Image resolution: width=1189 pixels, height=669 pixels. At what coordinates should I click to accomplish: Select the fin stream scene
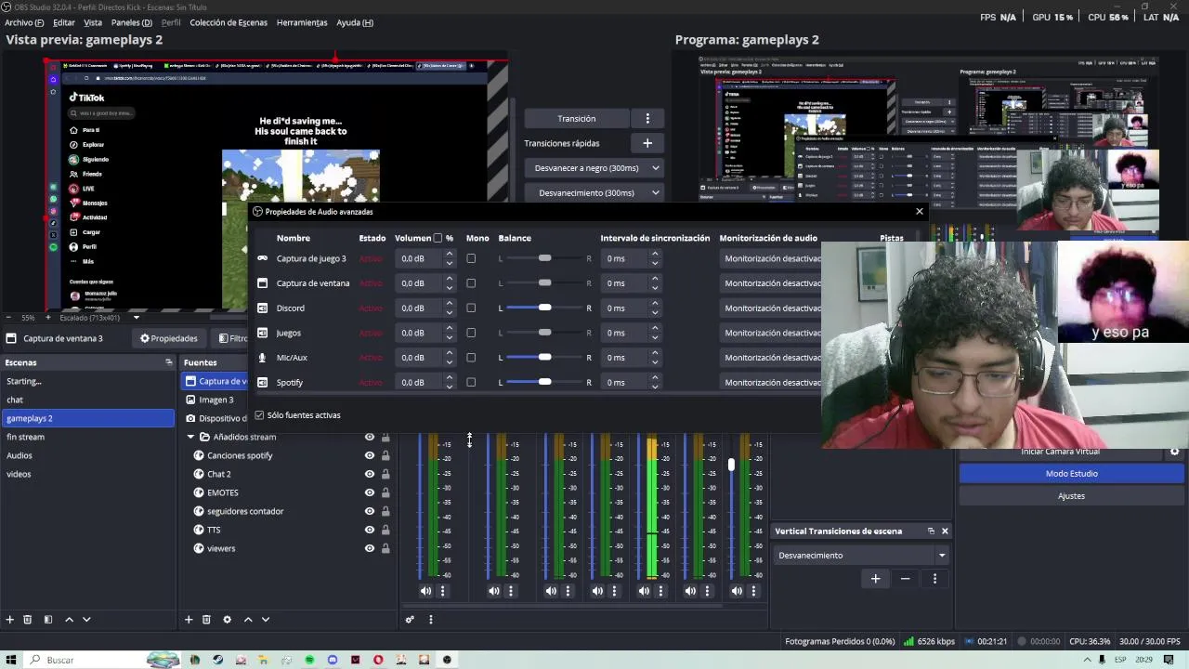[88, 437]
